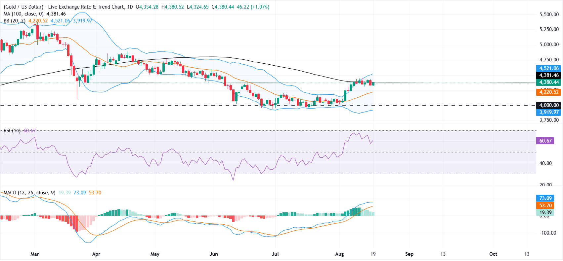Click the MACD legend orange value 53.70
Viewport: 563px width, 261px height.
[x=95, y=193]
